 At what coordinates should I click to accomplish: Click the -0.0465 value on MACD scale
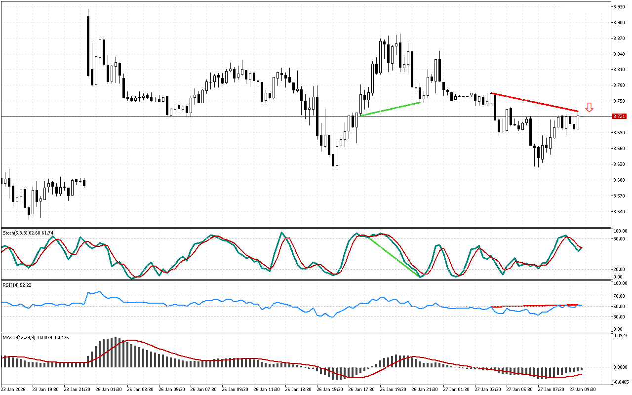tap(620, 382)
